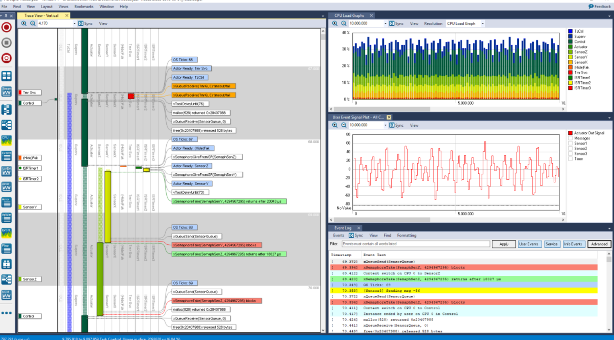The height and width of the screenshot is (340, 614).
Task: Expand the Trace View zoom level dropdown
Action: point(74,24)
